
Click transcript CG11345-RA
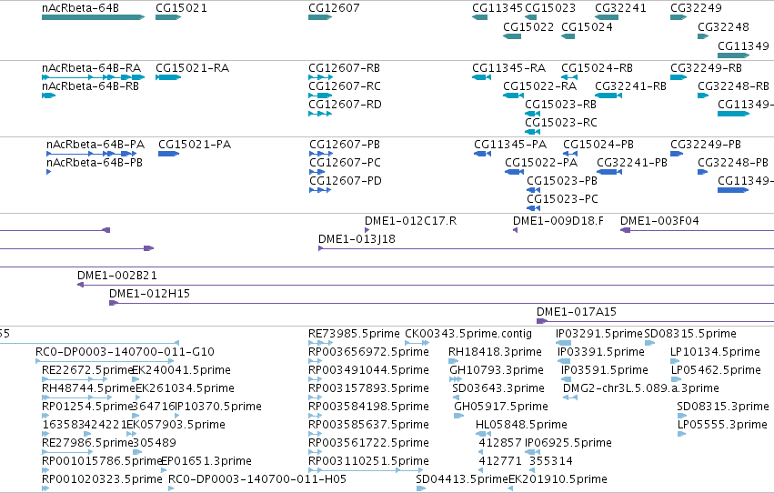click(x=509, y=68)
